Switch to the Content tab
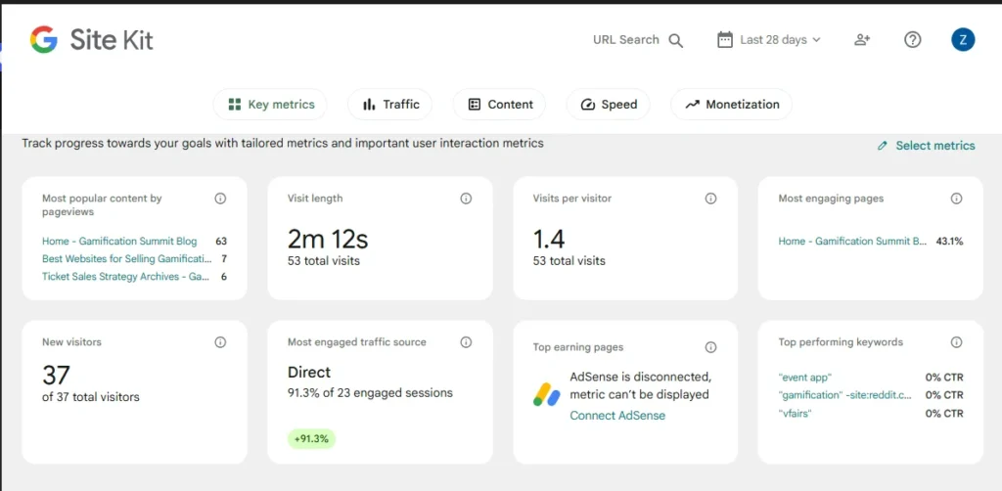Screen dimensions: 1002x491 (499, 104)
